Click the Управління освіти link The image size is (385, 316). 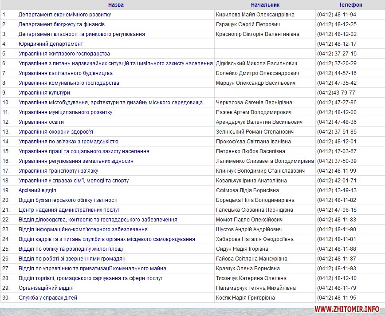[x=41, y=122]
